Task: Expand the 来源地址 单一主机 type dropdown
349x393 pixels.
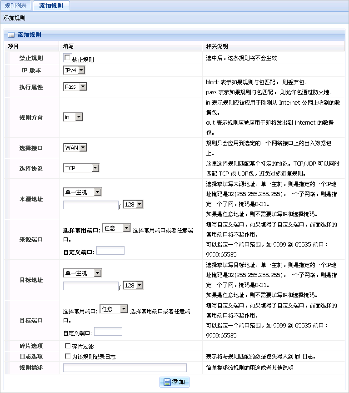Action: [82, 192]
